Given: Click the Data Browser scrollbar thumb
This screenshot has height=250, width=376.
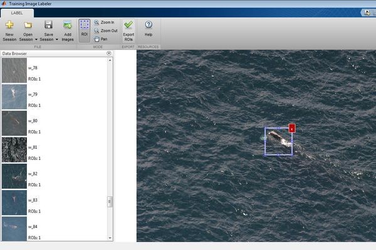Looking at the screenshot, I should [x=110, y=202].
